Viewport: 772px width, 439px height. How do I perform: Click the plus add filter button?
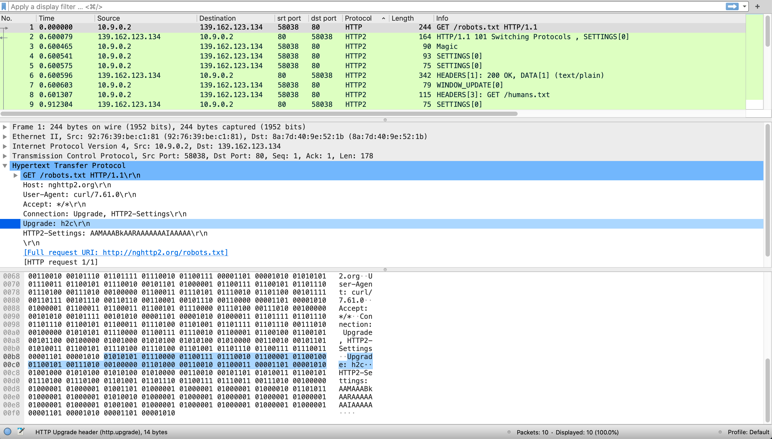tap(757, 6)
